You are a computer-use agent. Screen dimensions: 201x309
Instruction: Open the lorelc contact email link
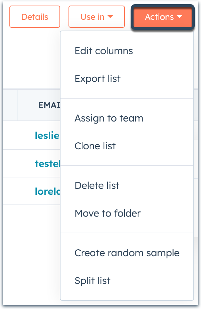pyautogui.click(x=47, y=191)
